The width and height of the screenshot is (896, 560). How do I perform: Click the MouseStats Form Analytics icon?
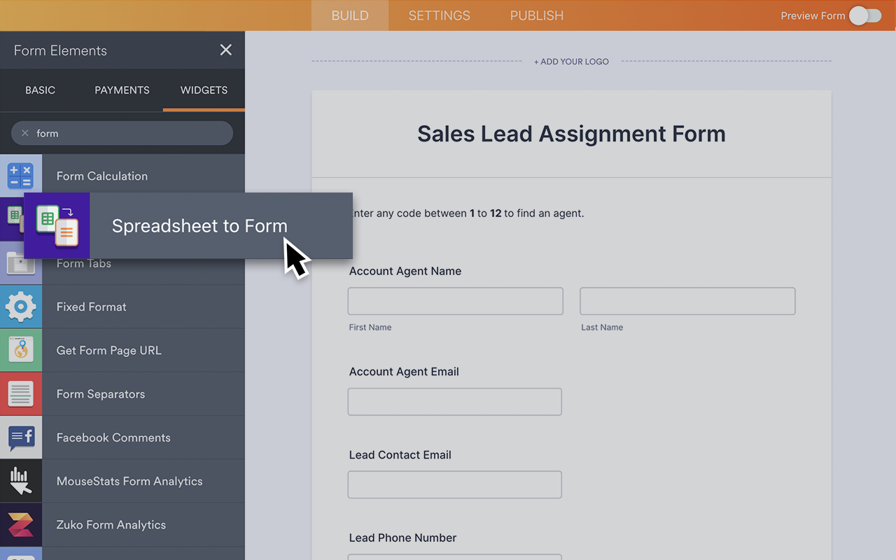tap(21, 480)
